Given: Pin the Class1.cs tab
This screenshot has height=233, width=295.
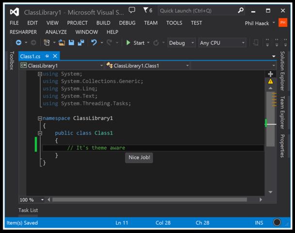Looking at the screenshot, I should (47, 56).
